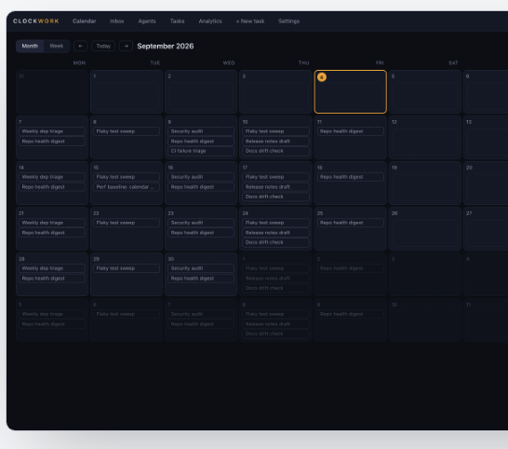Open Settings from the top navigation
508x449 pixels.
pos(288,21)
